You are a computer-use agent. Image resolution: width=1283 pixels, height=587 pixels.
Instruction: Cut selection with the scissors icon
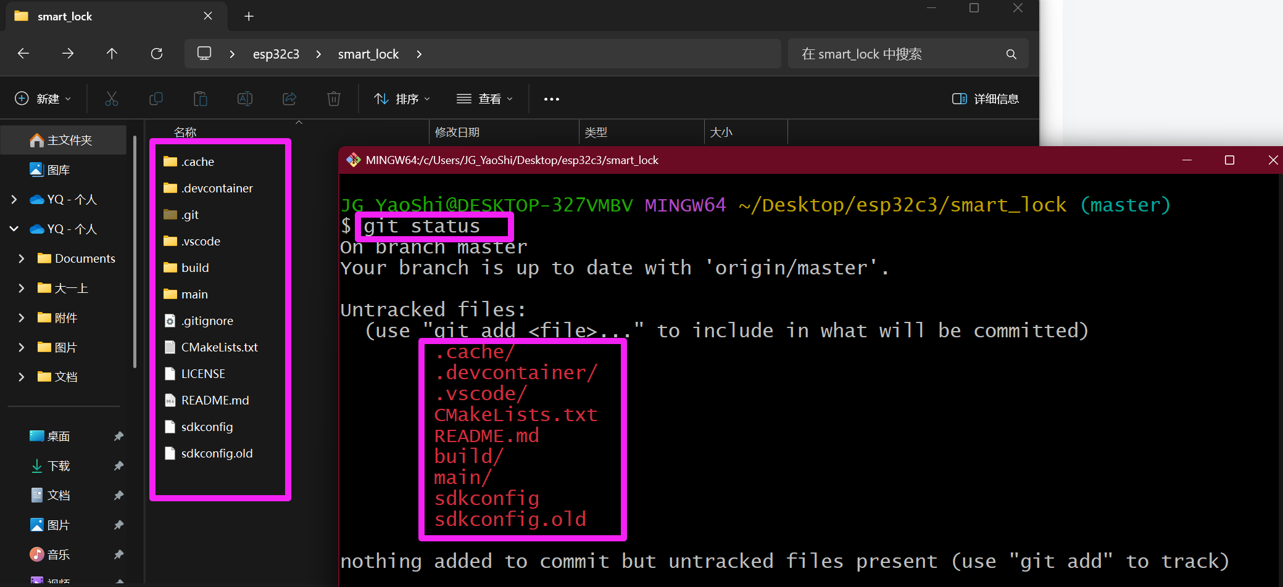(x=112, y=99)
